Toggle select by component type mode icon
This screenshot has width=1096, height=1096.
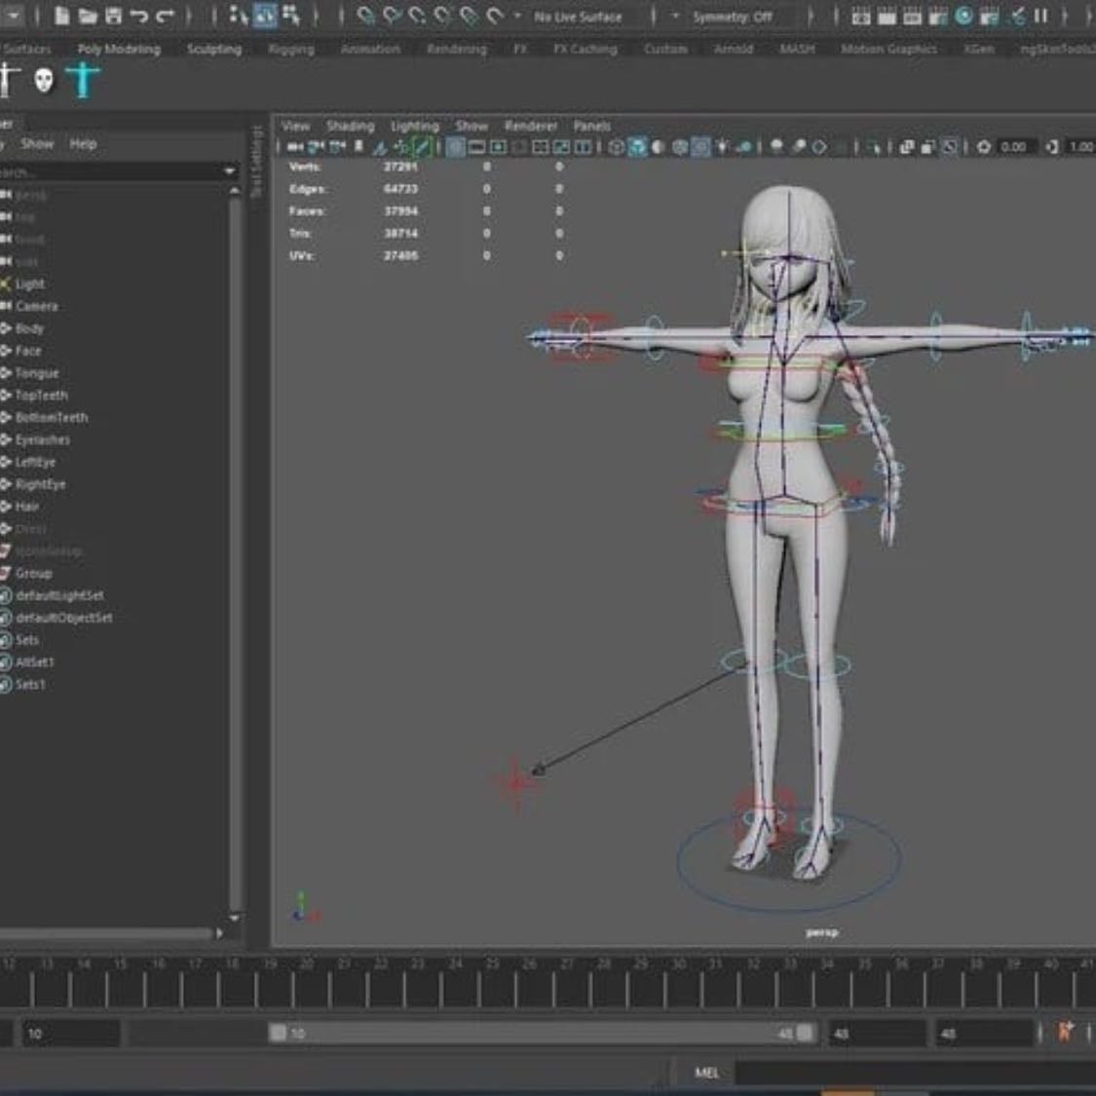[291, 16]
